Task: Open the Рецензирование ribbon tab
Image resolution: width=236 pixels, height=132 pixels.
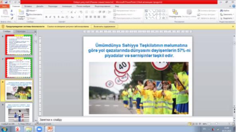Action: 103,6
